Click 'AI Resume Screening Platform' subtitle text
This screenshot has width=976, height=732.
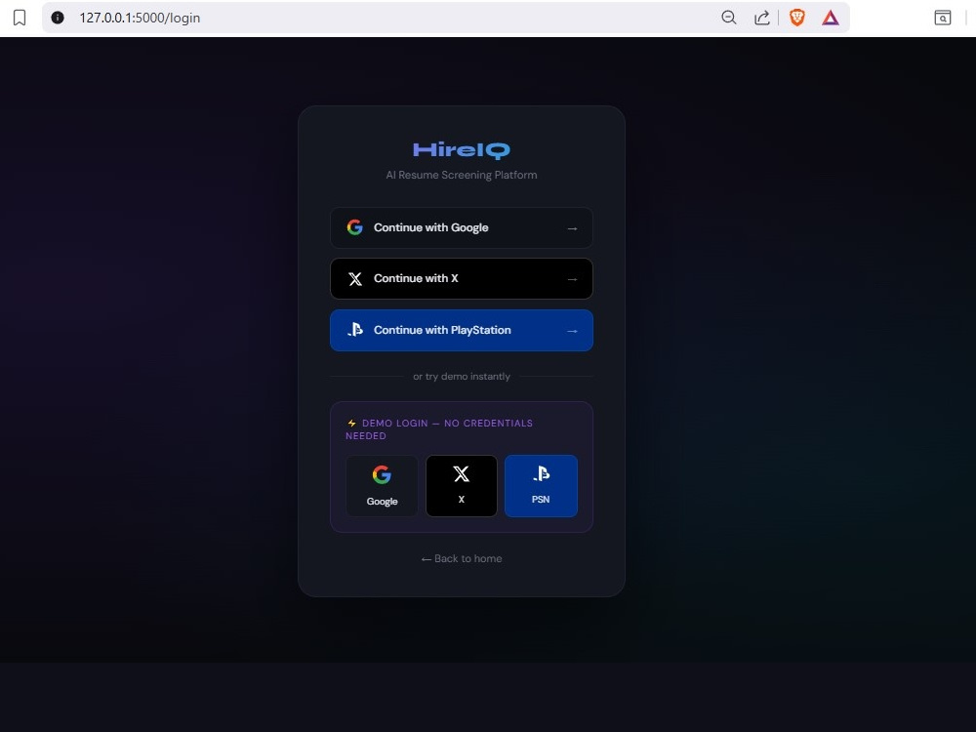(x=462, y=175)
